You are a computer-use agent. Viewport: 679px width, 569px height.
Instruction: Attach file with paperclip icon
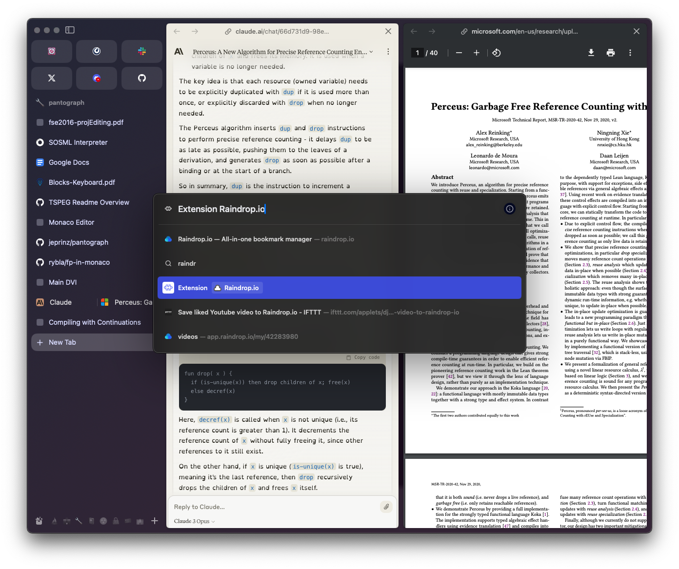pyautogui.click(x=386, y=507)
